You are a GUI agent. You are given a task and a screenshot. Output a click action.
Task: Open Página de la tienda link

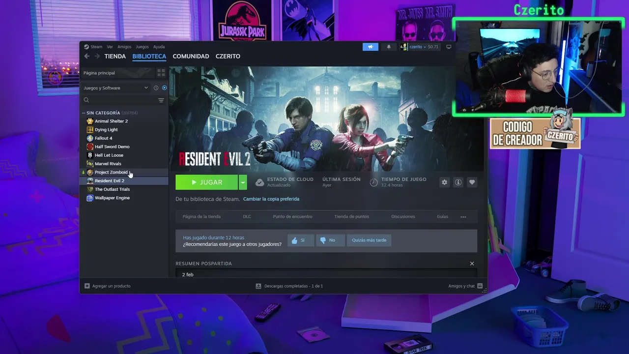point(201,216)
